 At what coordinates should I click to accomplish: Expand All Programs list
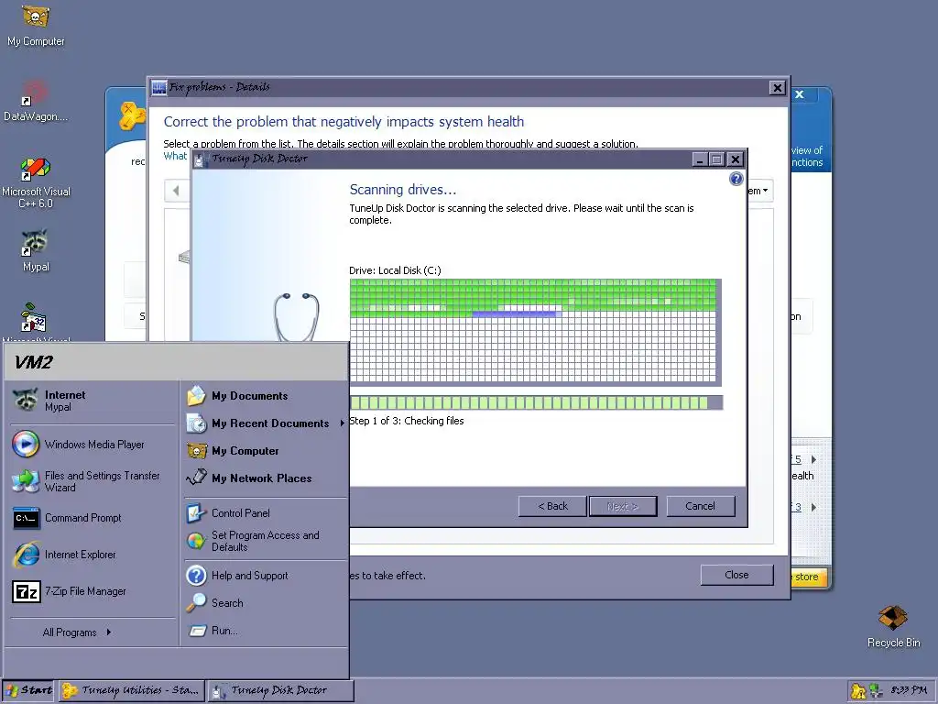pos(77,632)
